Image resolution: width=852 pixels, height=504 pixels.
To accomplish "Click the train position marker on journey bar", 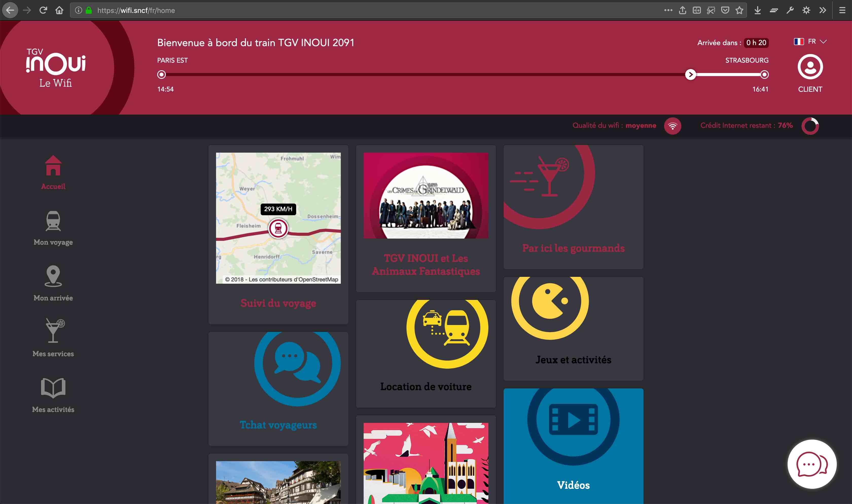I will (x=690, y=74).
